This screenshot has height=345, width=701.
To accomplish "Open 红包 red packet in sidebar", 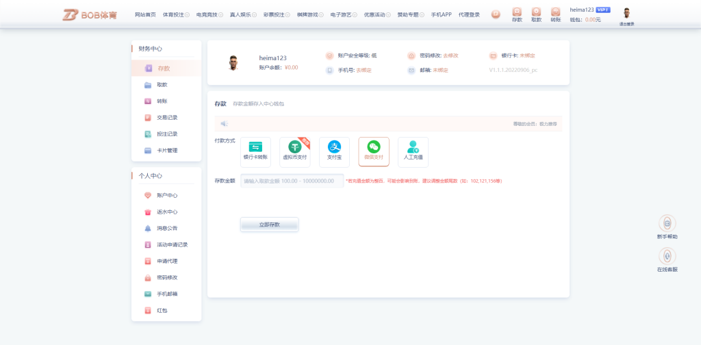I will click(x=161, y=311).
